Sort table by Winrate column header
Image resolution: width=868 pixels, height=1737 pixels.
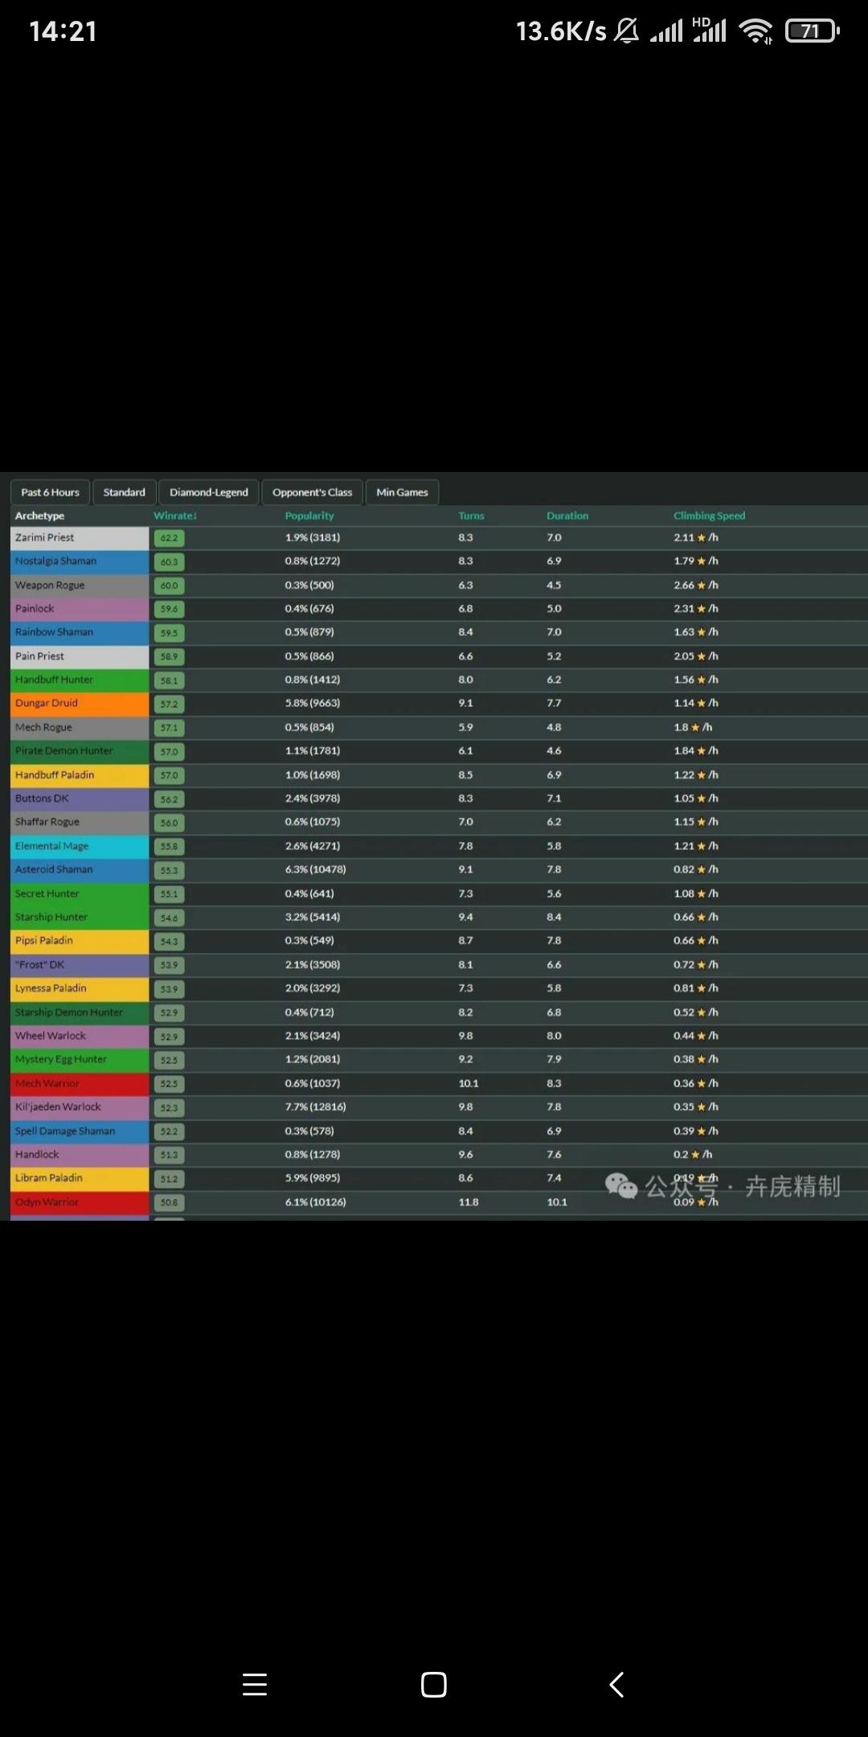pos(174,515)
